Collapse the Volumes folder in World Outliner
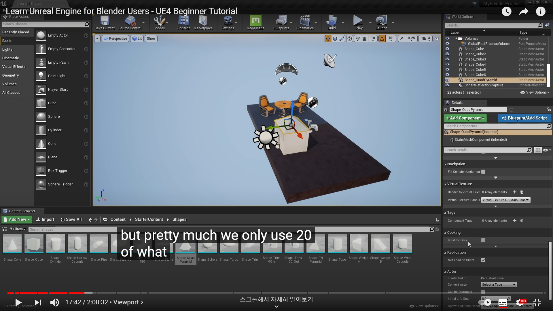 (456, 39)
